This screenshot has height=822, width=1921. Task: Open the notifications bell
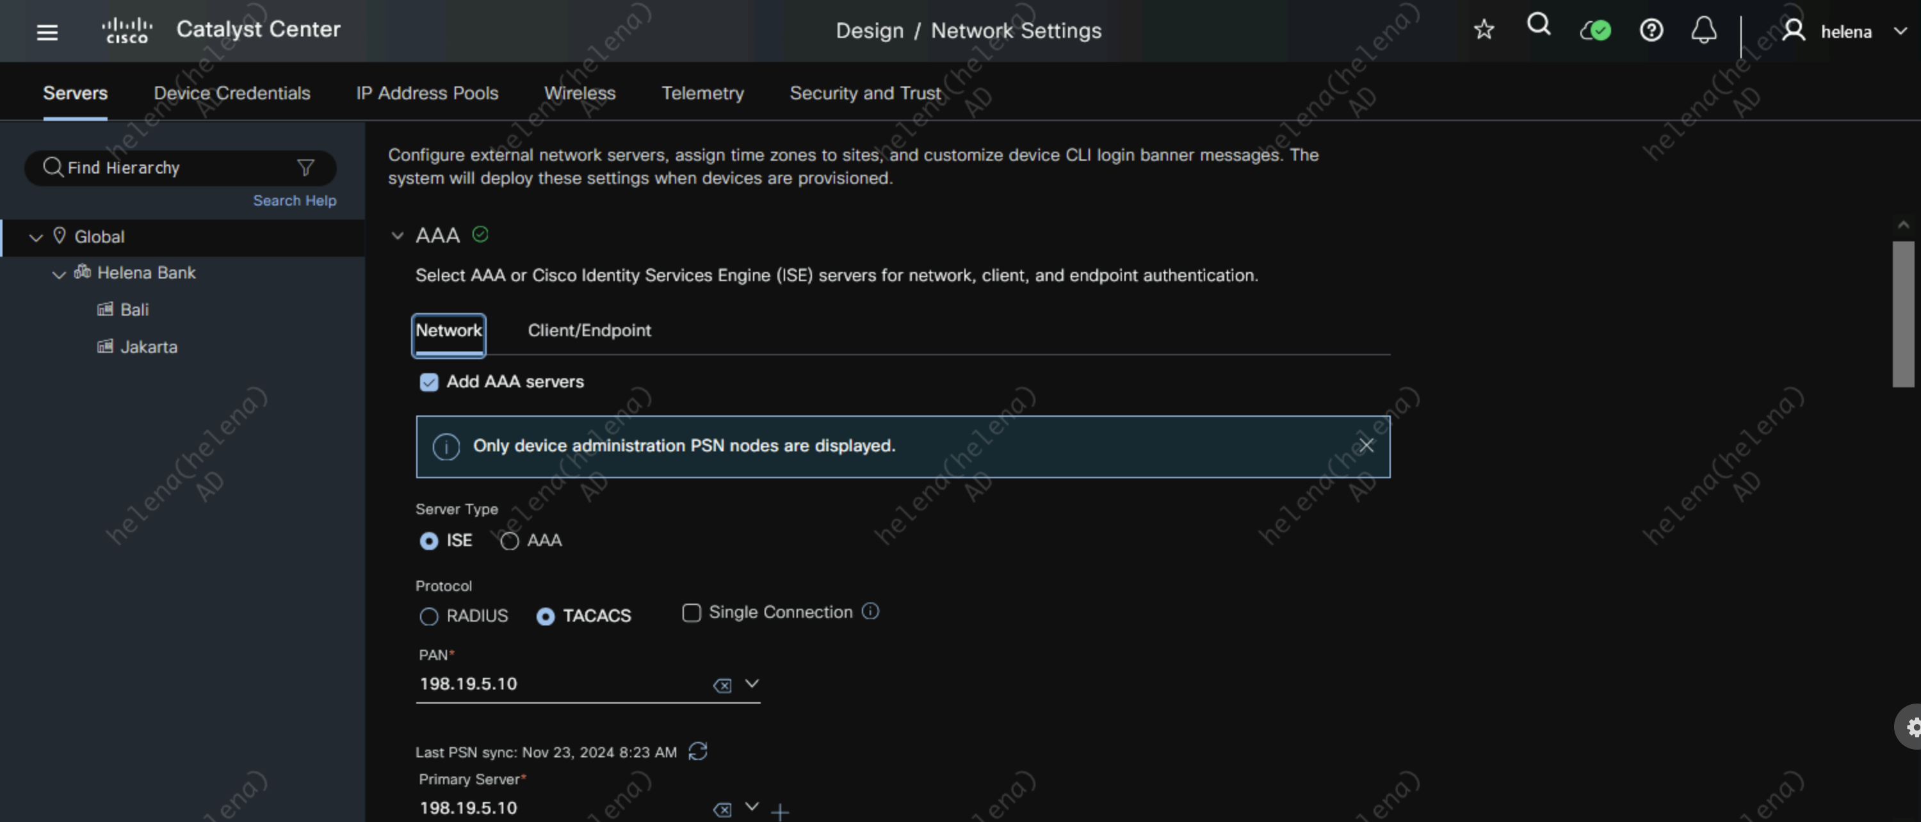(1703, 31)
